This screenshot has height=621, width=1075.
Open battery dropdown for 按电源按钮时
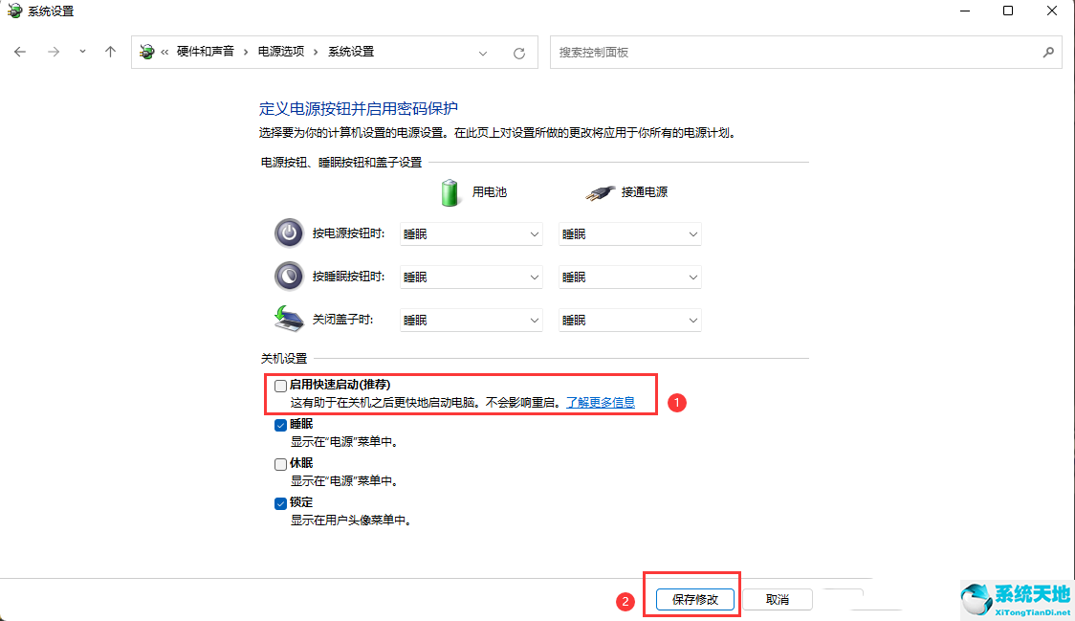pyautogui.click(x=472, y=234)
